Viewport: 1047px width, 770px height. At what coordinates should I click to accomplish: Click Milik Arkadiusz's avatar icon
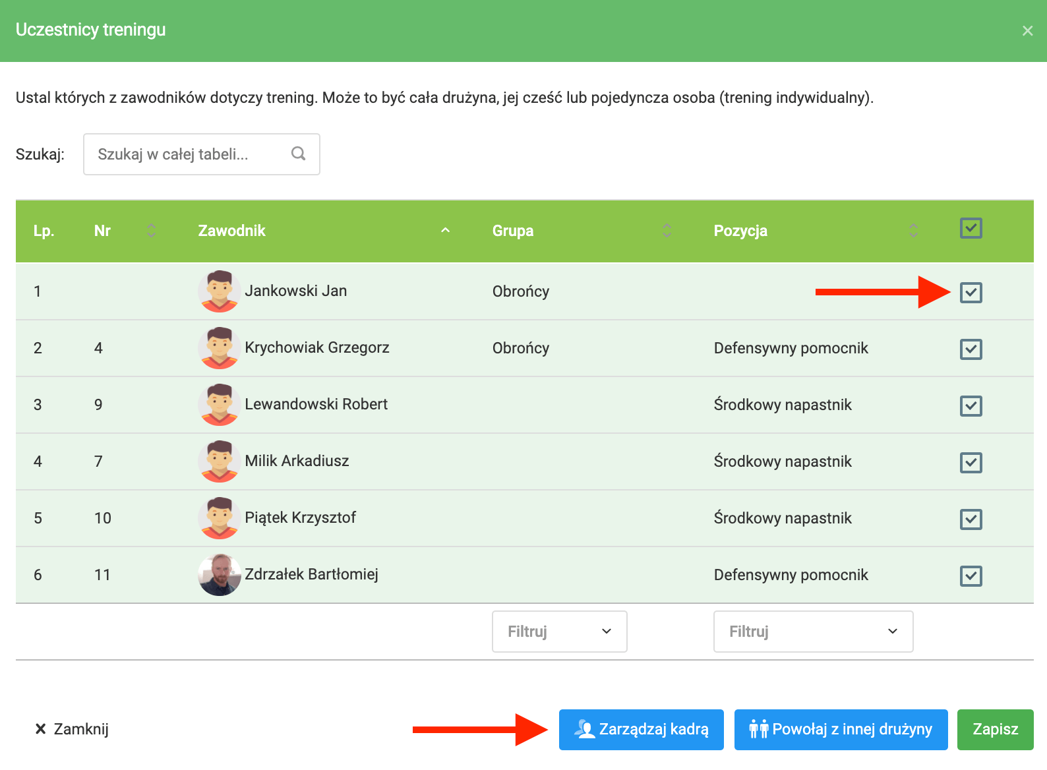(220, 461)
